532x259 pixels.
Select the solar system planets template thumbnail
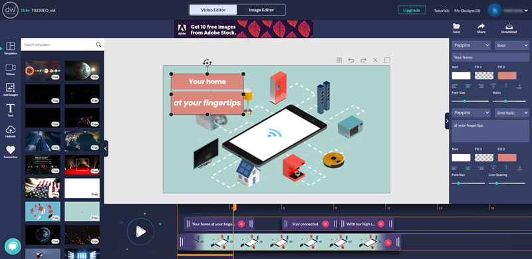[x=43, y=70]
